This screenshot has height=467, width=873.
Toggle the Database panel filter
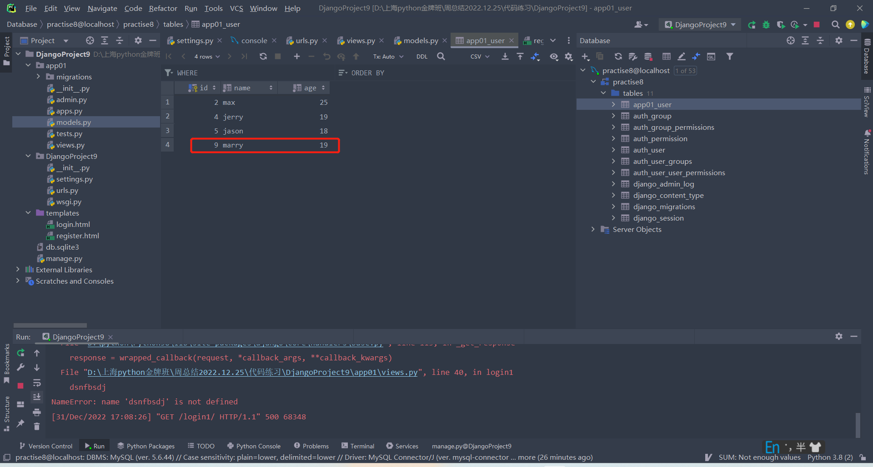(730, 56)
